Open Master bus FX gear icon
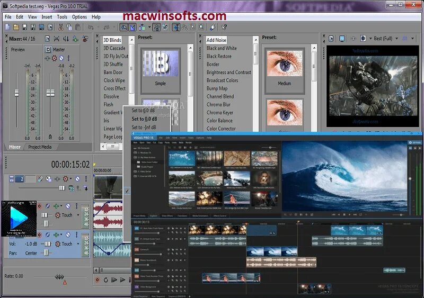This screenshot has width=424, height=298. [55, 58]
